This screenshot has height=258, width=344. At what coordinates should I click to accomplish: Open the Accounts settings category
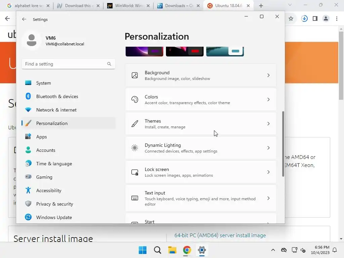(x=69, y=150)
